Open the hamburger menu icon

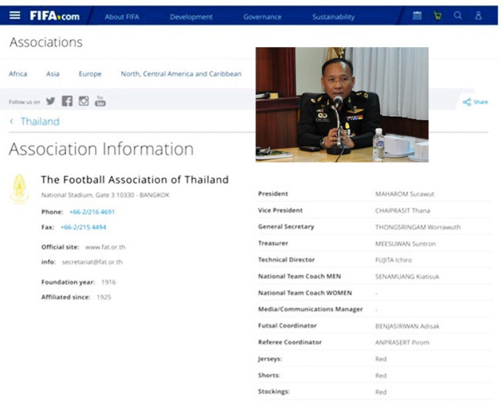click(x=15, y=15)
